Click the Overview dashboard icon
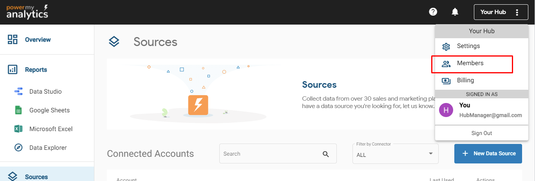535x181 pixels. coord(13,39)
